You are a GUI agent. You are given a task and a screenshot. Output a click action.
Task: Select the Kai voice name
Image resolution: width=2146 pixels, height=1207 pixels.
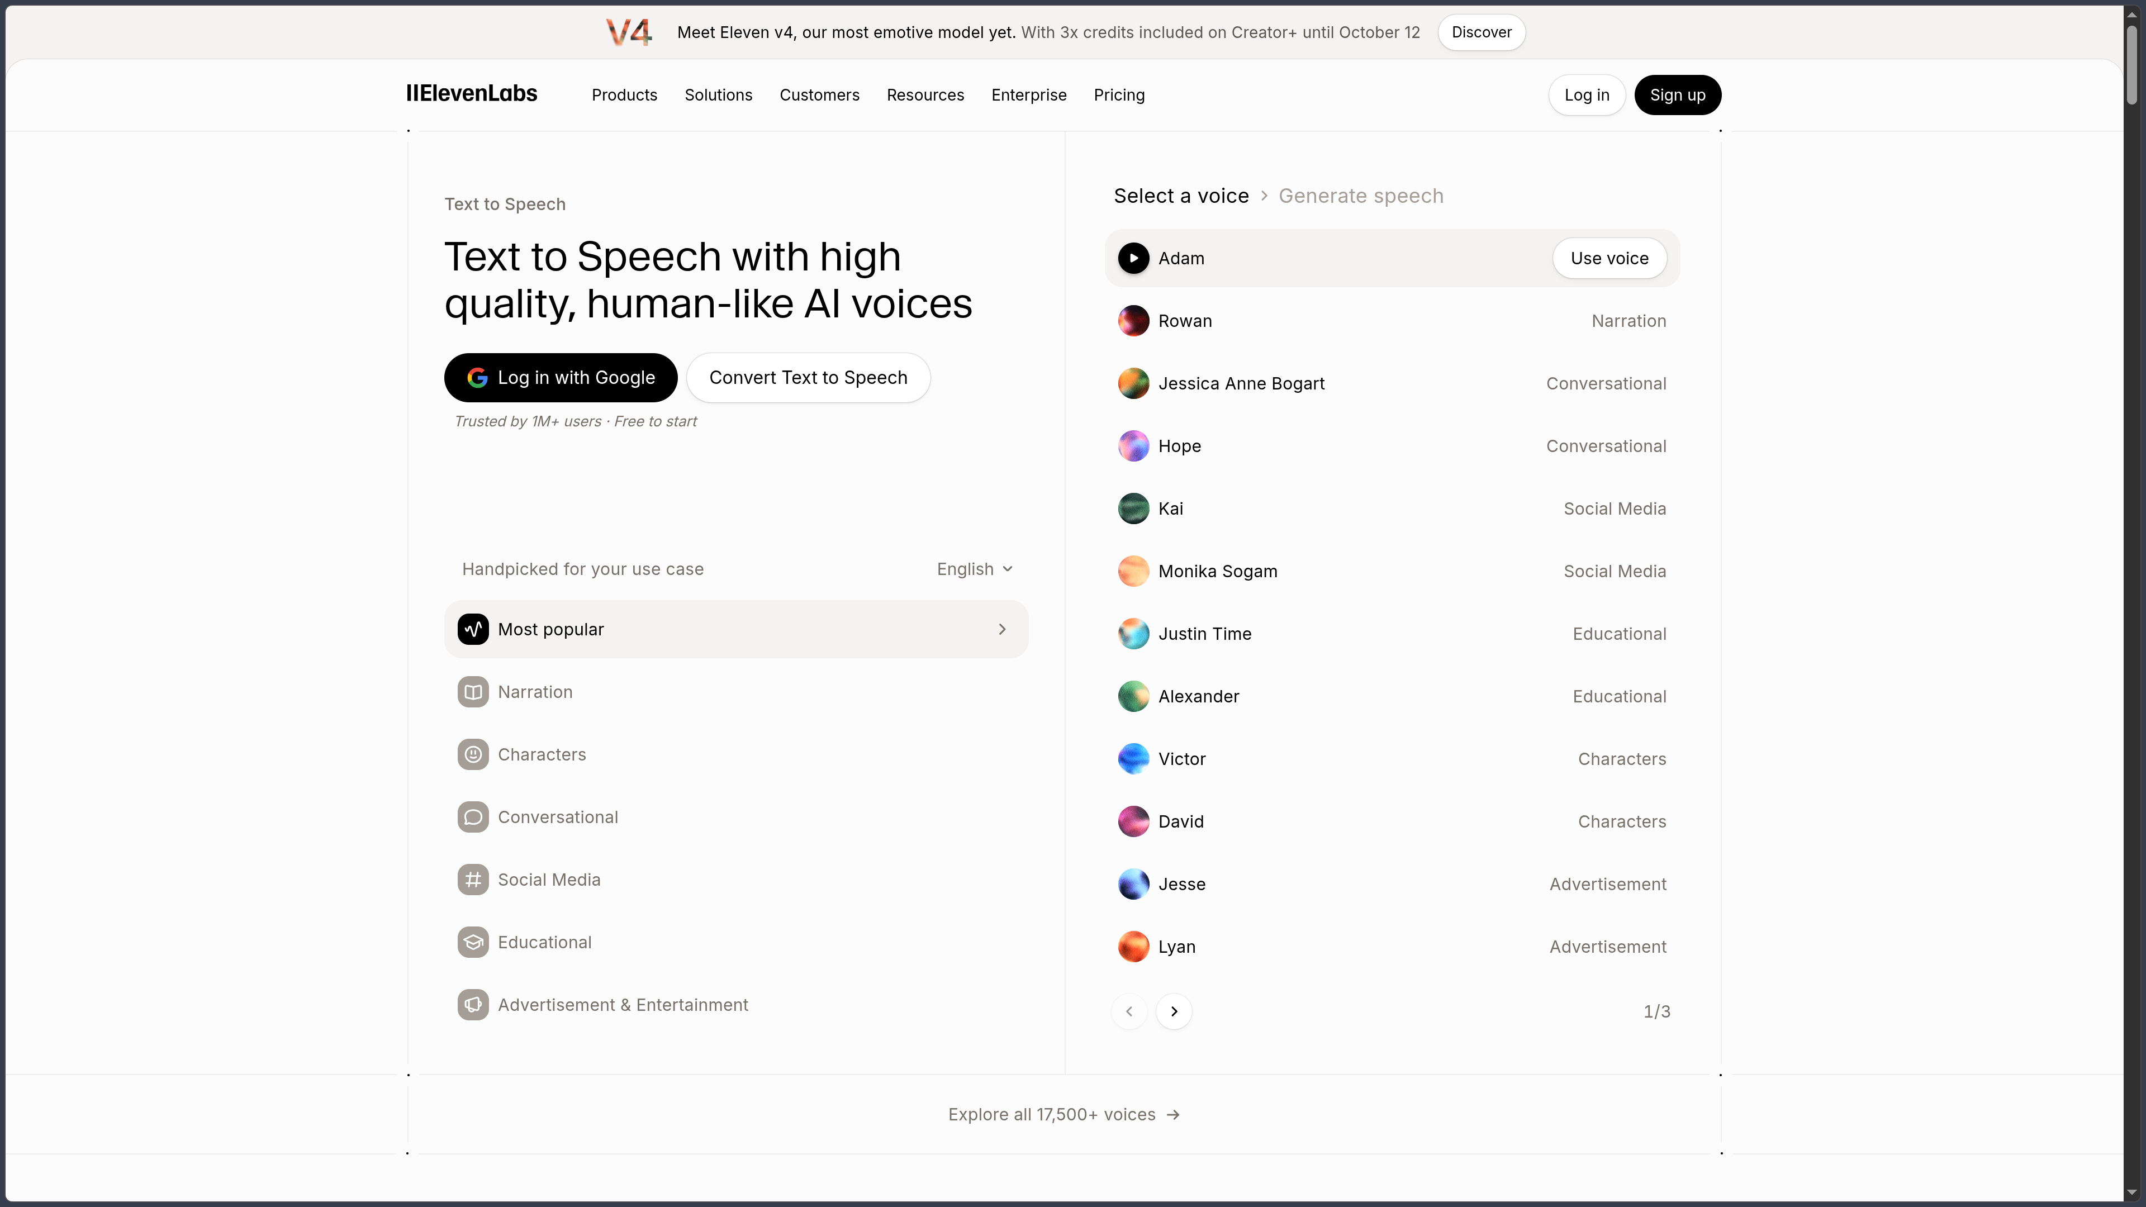(1170, 508)
